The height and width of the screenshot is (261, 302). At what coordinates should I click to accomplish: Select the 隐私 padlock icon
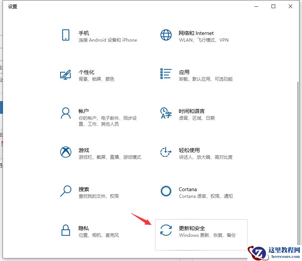[x=66, y=231]
